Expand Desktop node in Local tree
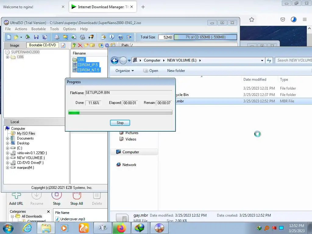This screenshot has width=312, height=234. 7,143
